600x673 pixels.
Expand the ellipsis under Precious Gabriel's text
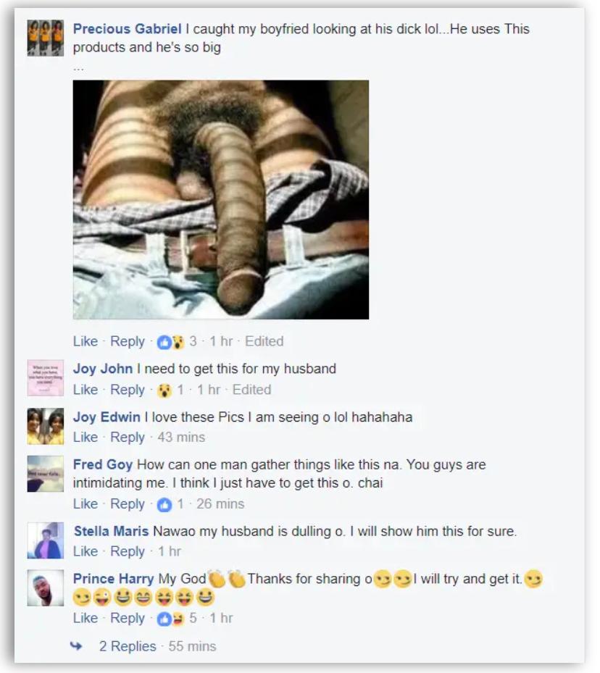(78, 67)
